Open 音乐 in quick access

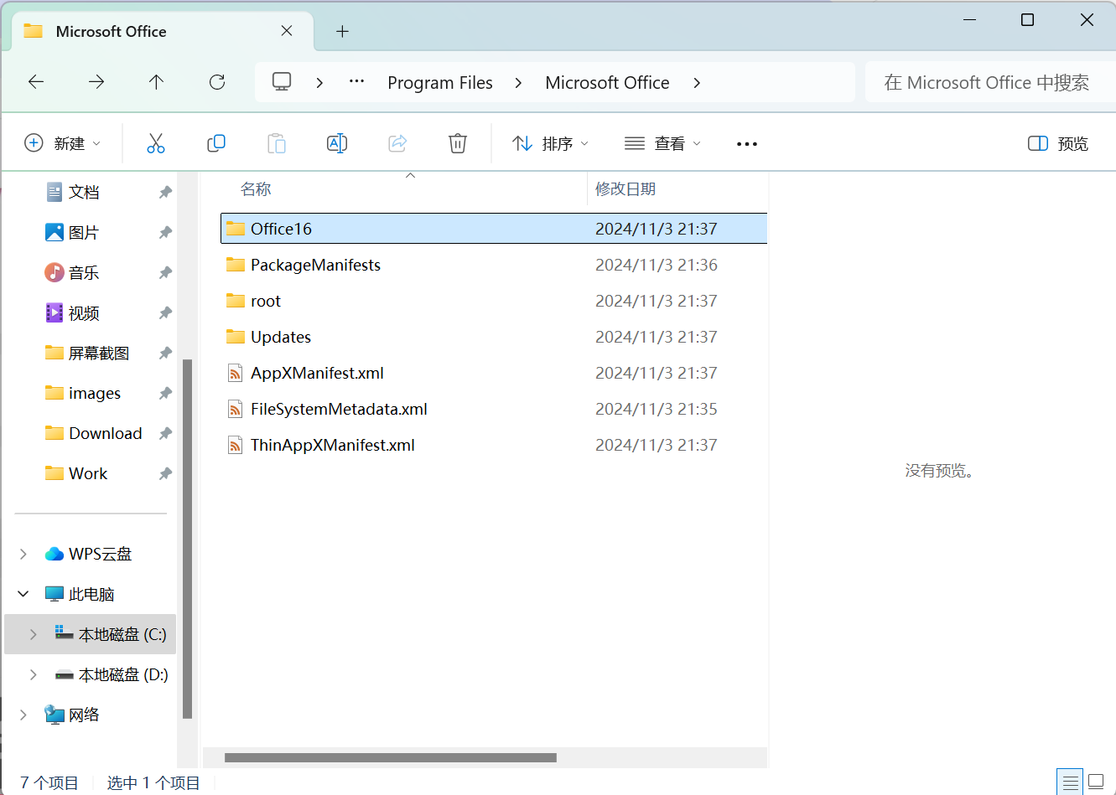84,272
